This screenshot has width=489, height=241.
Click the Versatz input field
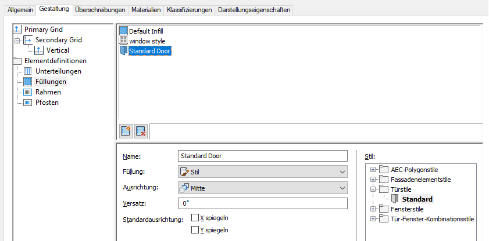coord(263,203)
